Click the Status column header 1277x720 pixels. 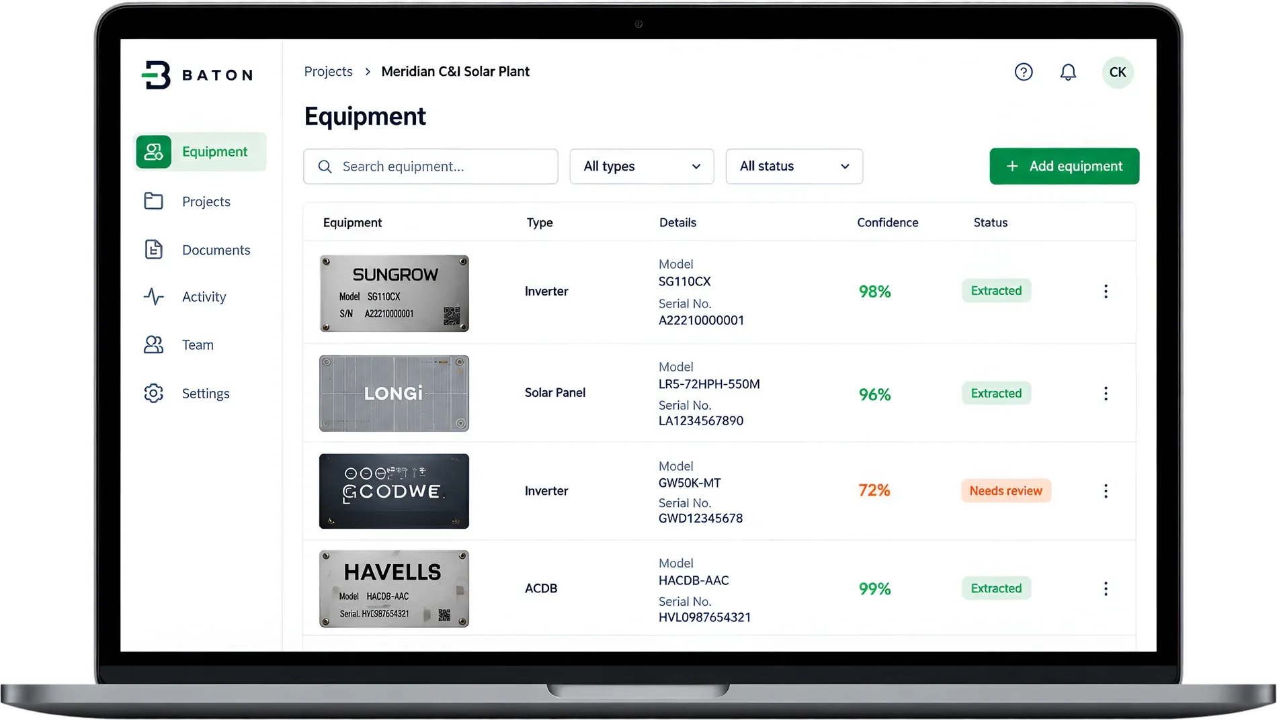tap(990, 222)
